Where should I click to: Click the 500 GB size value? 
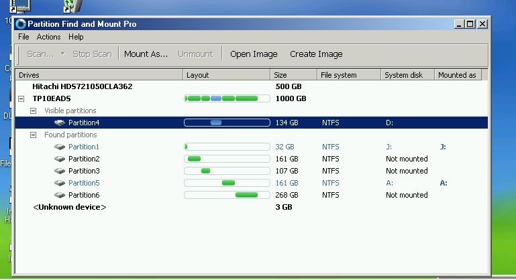(x=289, y=86)
